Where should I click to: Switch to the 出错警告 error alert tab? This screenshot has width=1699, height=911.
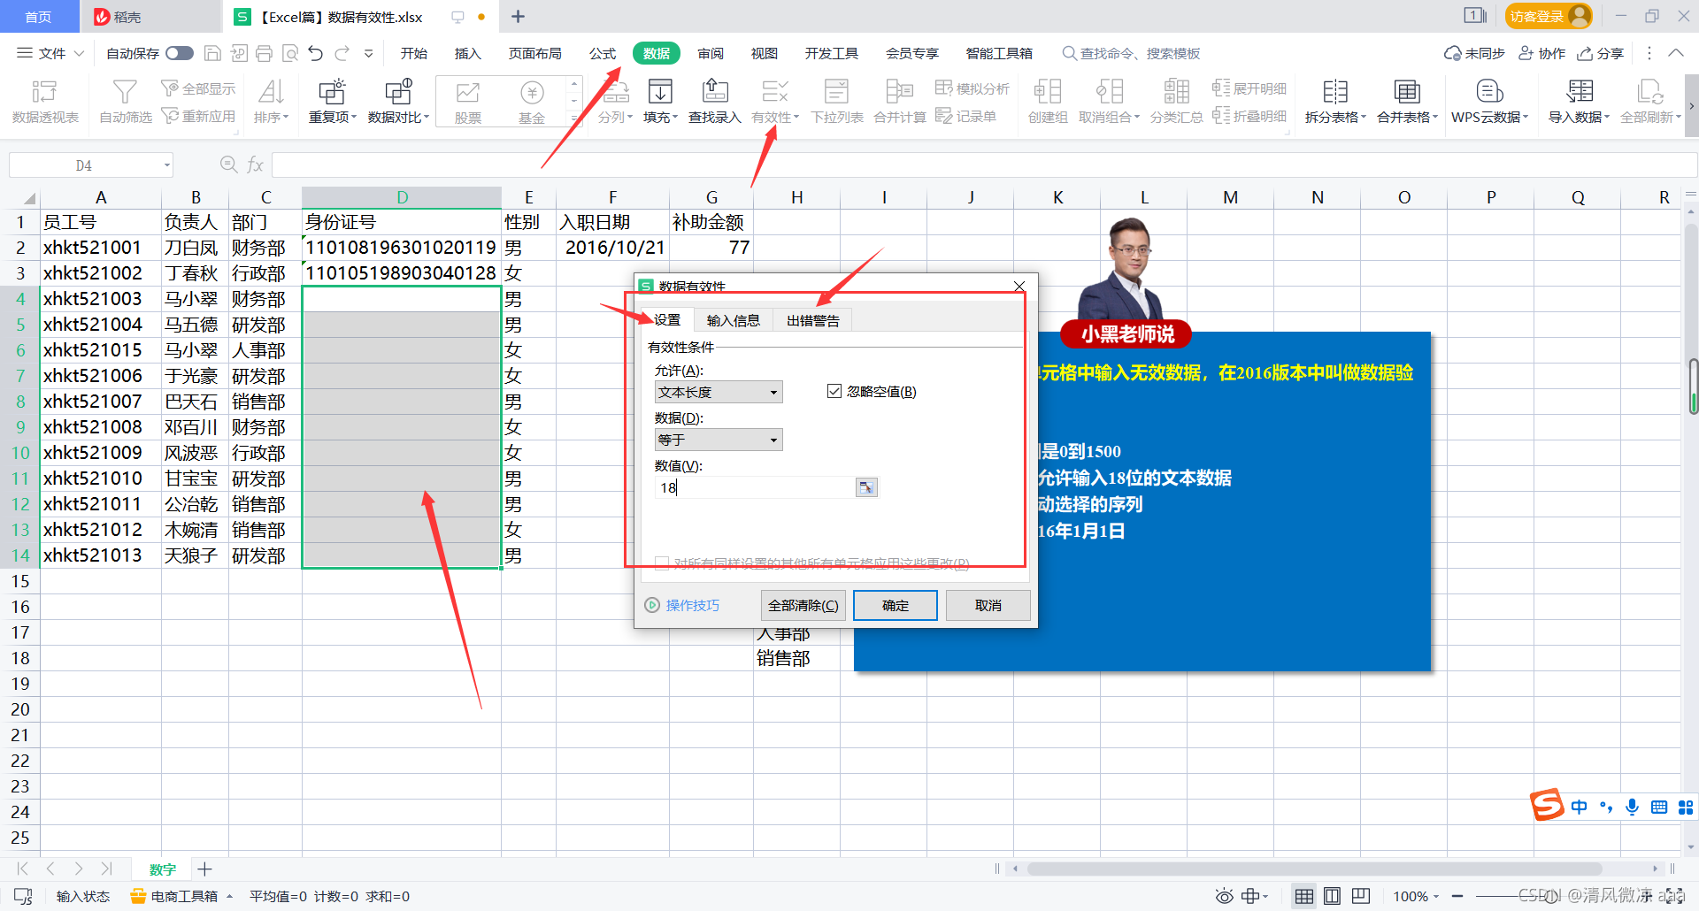coord(811,319)
